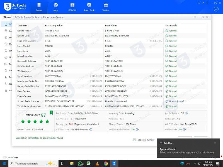Open the Toolbox section
The width and height of the screenshot is (223, 167).
pyautogui.click(x=106, y=7)
